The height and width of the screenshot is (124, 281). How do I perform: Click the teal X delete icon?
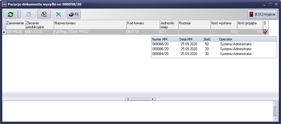pos(58,14)
